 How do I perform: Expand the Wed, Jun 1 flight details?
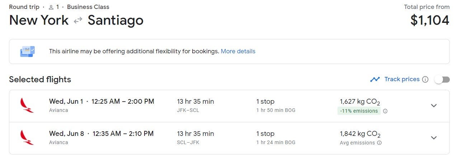(434, 105)
